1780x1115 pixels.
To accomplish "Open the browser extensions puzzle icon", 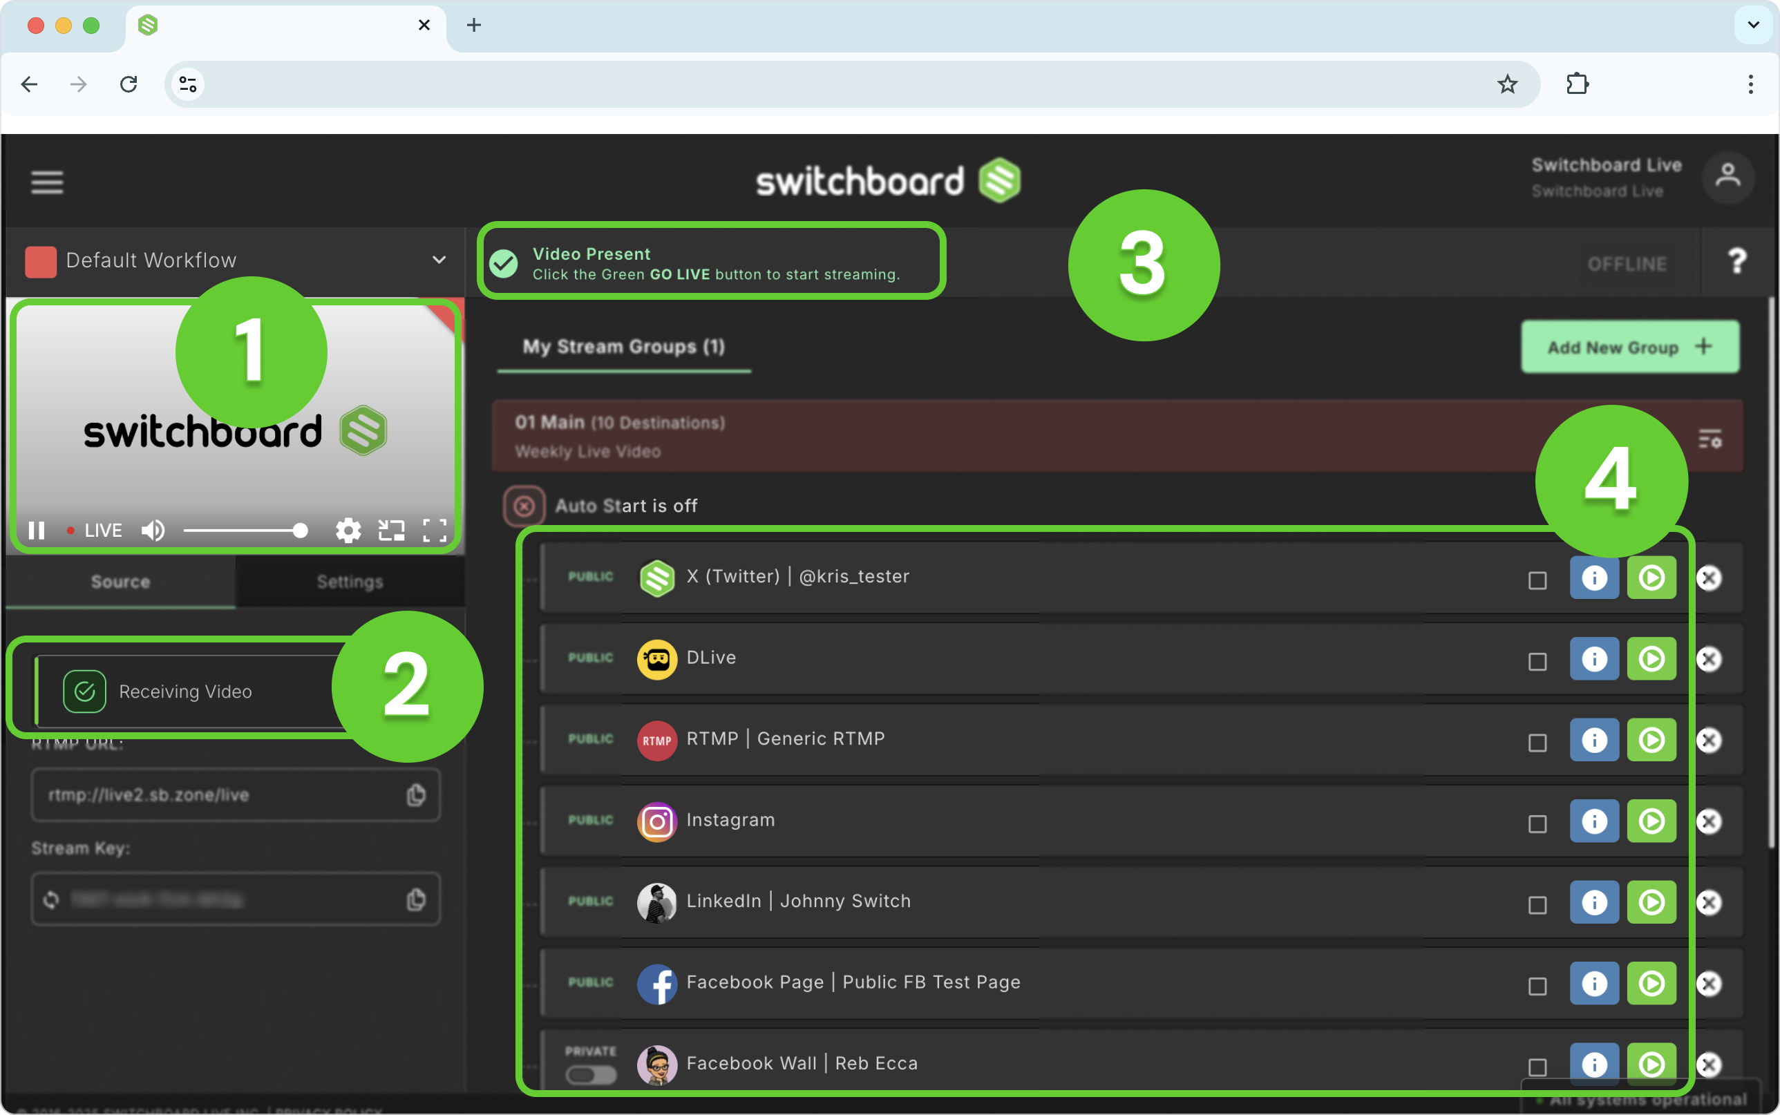I will point(1578,84).
